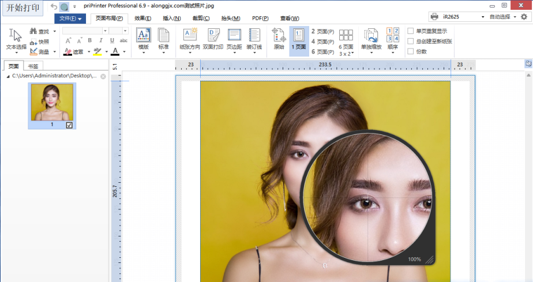Tick the 总创建至新纸张 checkbox

click(x=411, y=42)
